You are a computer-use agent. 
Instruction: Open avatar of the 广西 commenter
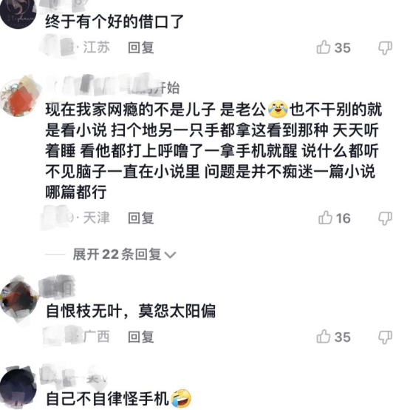18,300
